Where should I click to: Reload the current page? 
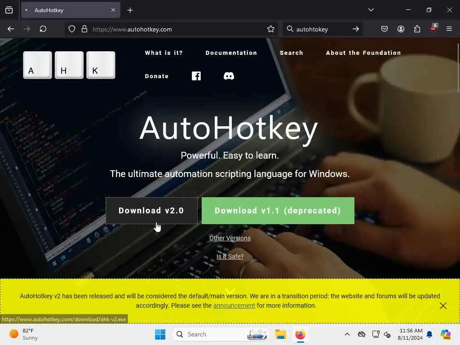[43, 29]
